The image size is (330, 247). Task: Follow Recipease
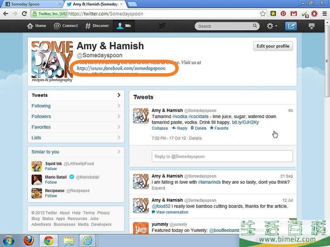tap(51, 195)
